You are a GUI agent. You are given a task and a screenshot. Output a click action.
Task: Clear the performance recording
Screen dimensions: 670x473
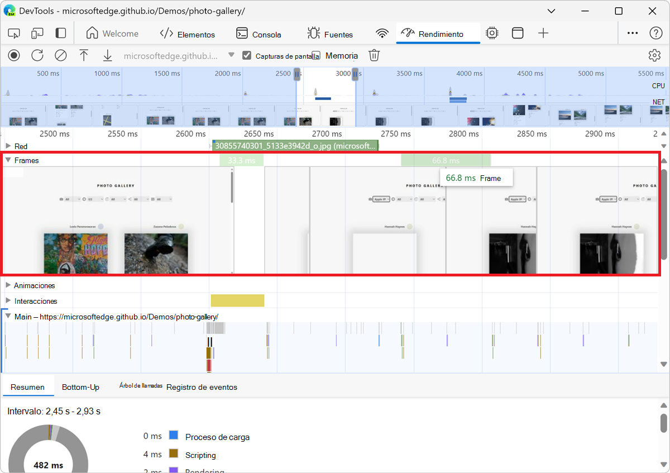point(60,55)
